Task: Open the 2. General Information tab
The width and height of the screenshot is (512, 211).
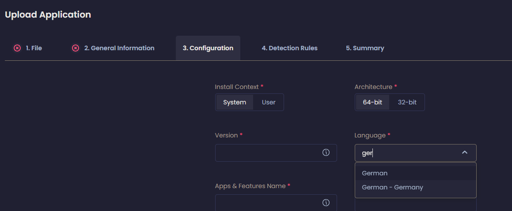Action: click(x=119, y=48)
